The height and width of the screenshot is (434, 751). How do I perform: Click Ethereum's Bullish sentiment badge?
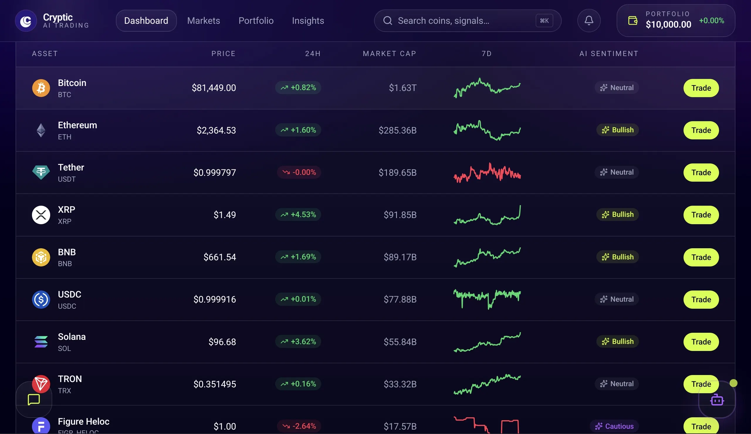point(618,130)
